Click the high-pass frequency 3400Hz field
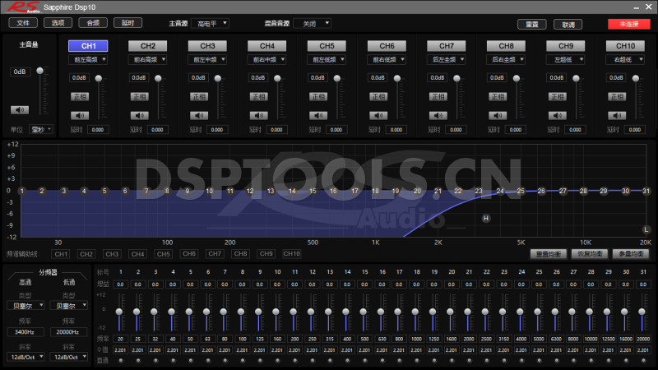This screenshot has width=658, height=370. [x=25, y=332]
